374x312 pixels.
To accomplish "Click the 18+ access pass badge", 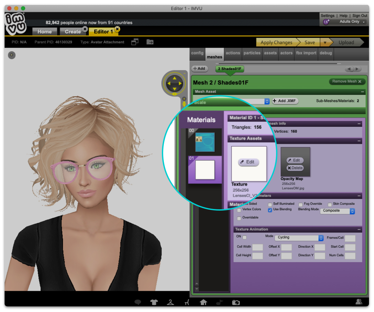I will click(326, 22).
